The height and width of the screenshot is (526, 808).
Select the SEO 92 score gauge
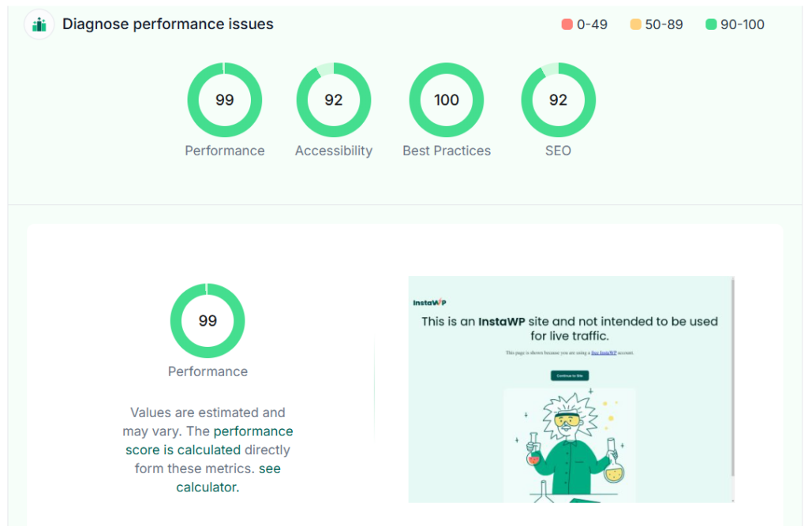(x=558, y=100)
